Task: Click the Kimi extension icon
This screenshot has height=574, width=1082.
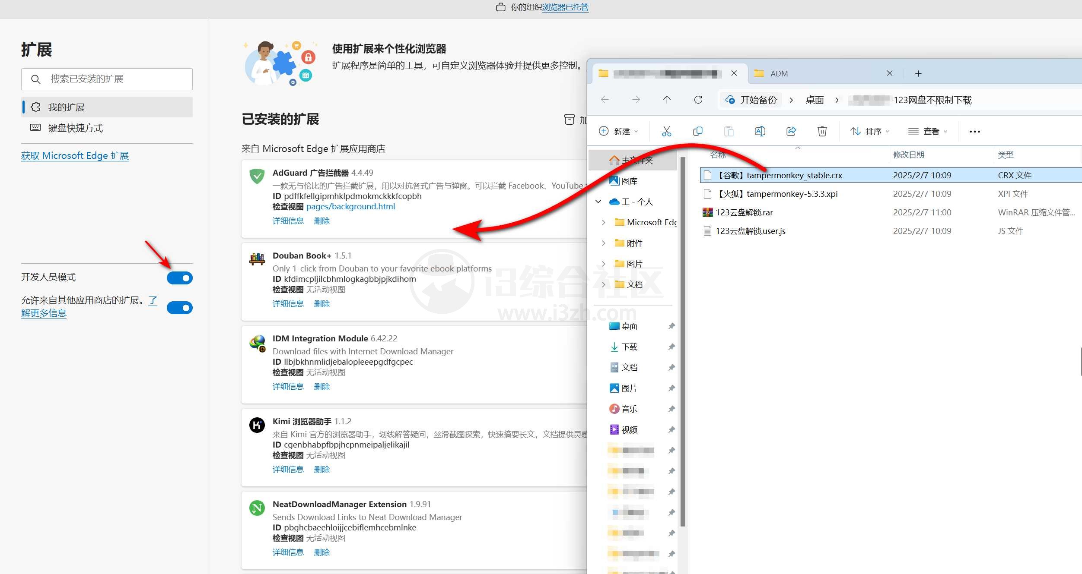Action: [257, 425]
